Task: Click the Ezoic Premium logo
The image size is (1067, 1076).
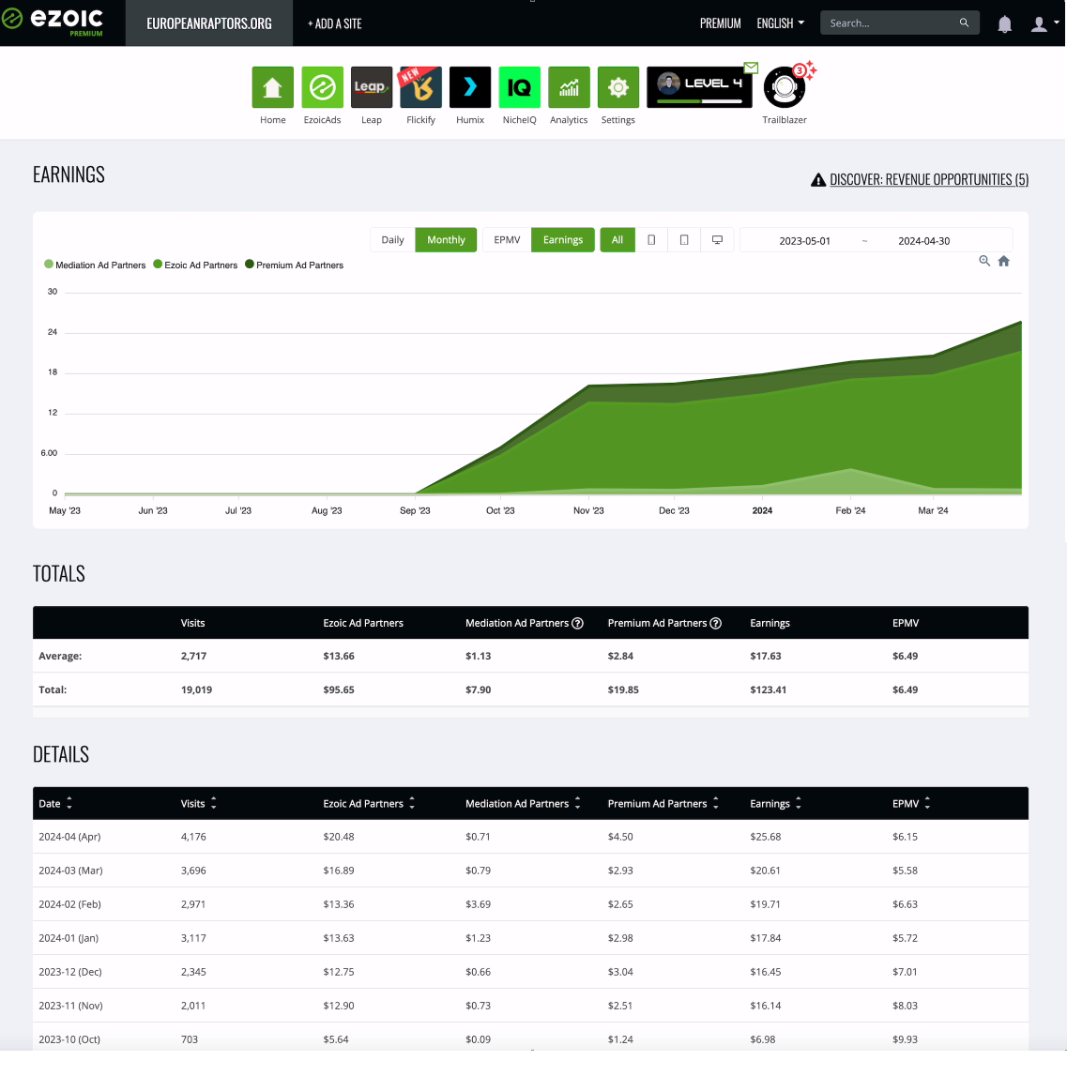Action: coord(53,22)
